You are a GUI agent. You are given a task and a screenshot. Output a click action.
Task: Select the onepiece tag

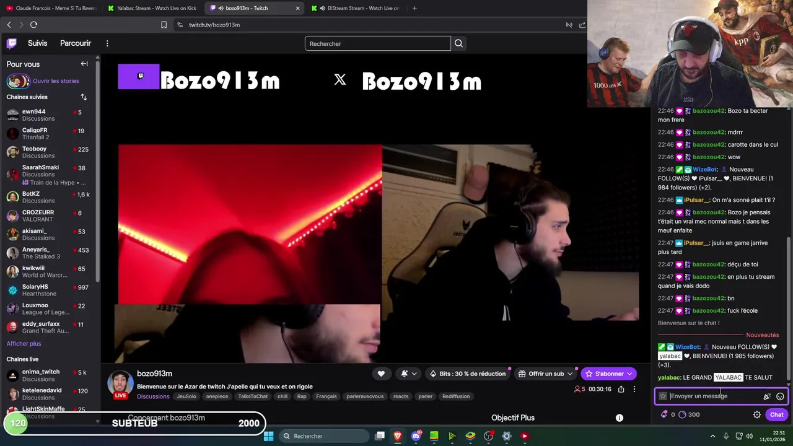[217, 396]
